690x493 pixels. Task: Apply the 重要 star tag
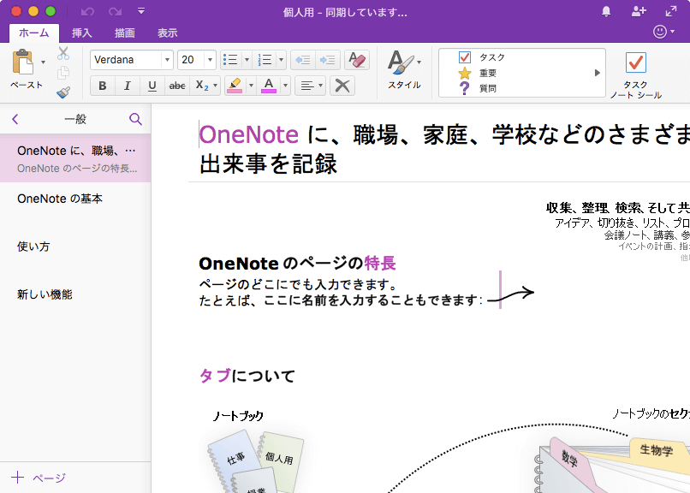(478, 73)
